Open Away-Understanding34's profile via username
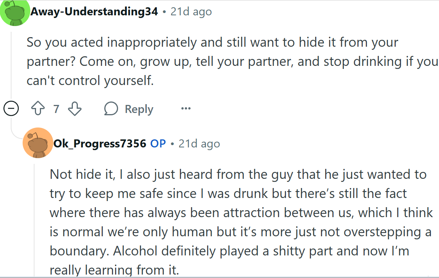 pos(94,11)
